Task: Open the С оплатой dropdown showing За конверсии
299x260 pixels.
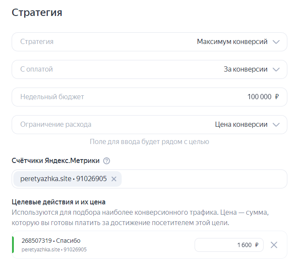Action: click(x=149, y=69)
